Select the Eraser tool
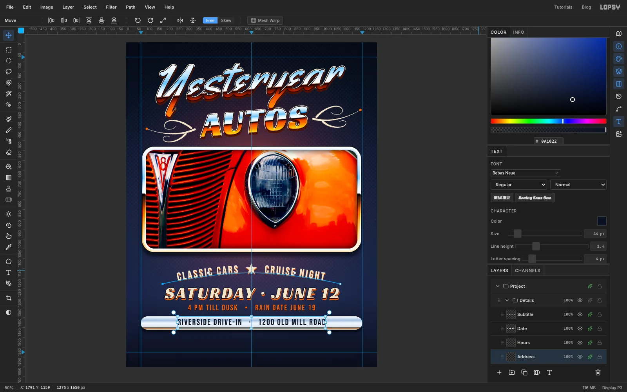The image size is (627, 392). [x=9, y=152]
